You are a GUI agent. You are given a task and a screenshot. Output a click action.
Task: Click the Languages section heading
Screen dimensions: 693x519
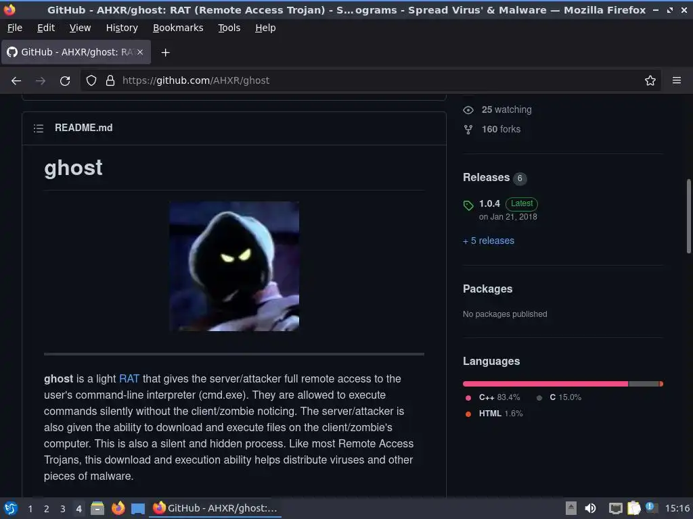(x=491, y=361)
